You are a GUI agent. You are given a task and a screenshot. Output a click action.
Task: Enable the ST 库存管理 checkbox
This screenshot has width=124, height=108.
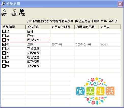[x=4, y=62]
